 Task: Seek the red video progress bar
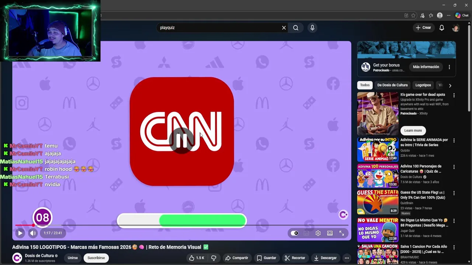(x=181, y=225)
